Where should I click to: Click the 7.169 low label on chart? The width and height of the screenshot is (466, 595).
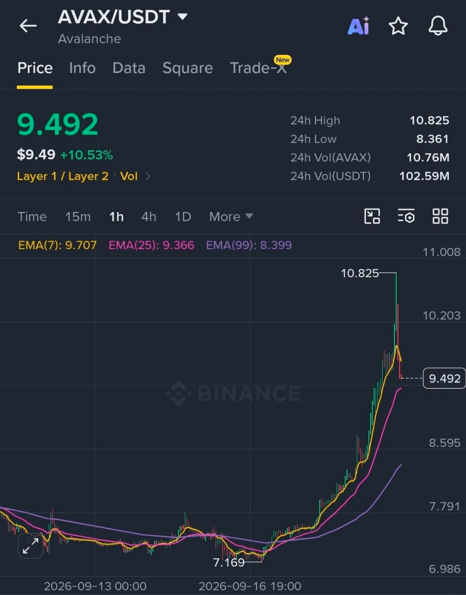229,562
